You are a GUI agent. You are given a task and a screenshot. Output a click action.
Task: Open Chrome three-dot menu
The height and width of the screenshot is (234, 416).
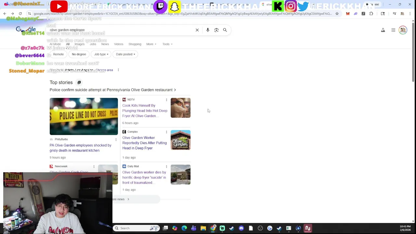(x=410, y=14)
